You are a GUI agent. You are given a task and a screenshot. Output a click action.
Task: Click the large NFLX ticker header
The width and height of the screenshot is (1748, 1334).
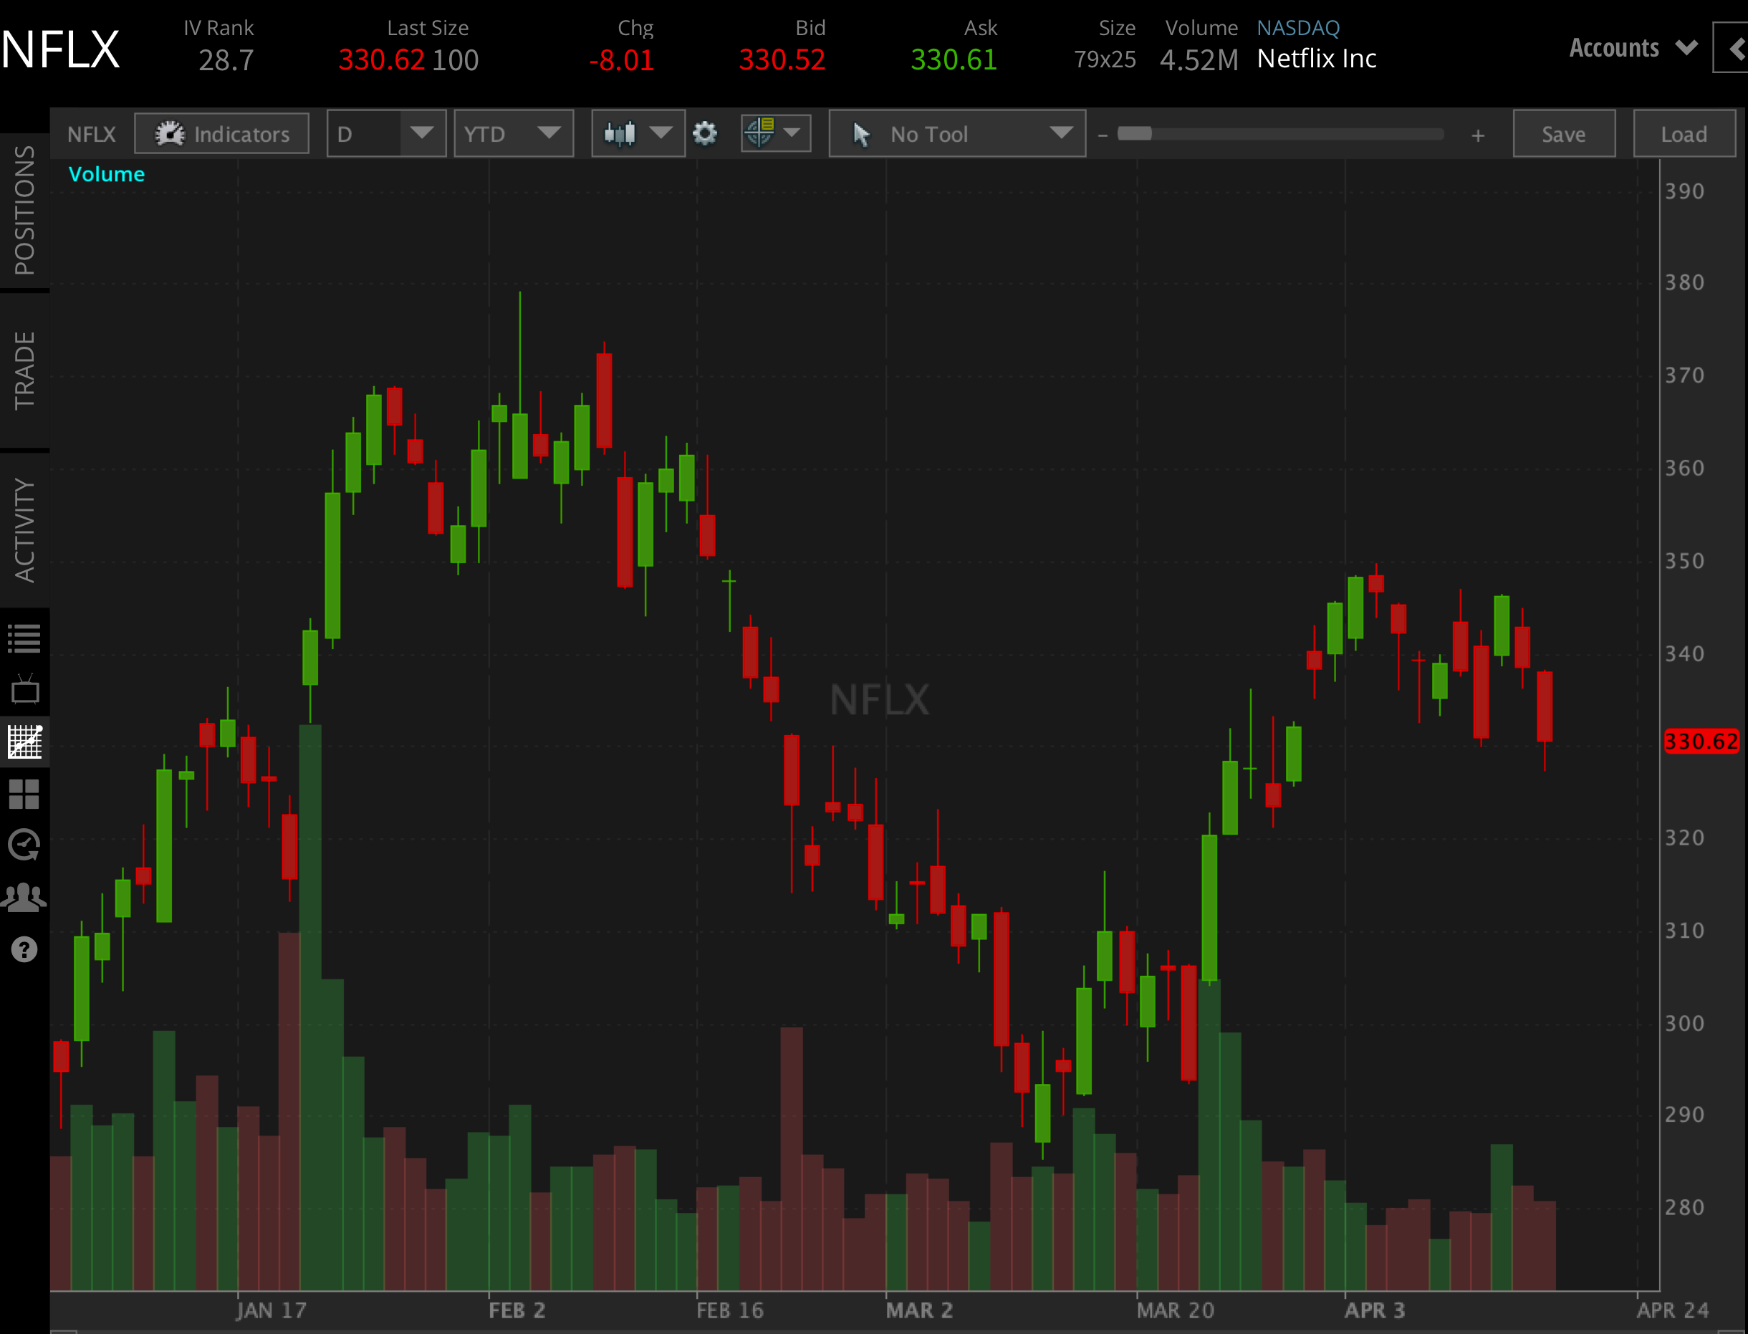coord(60,49)
